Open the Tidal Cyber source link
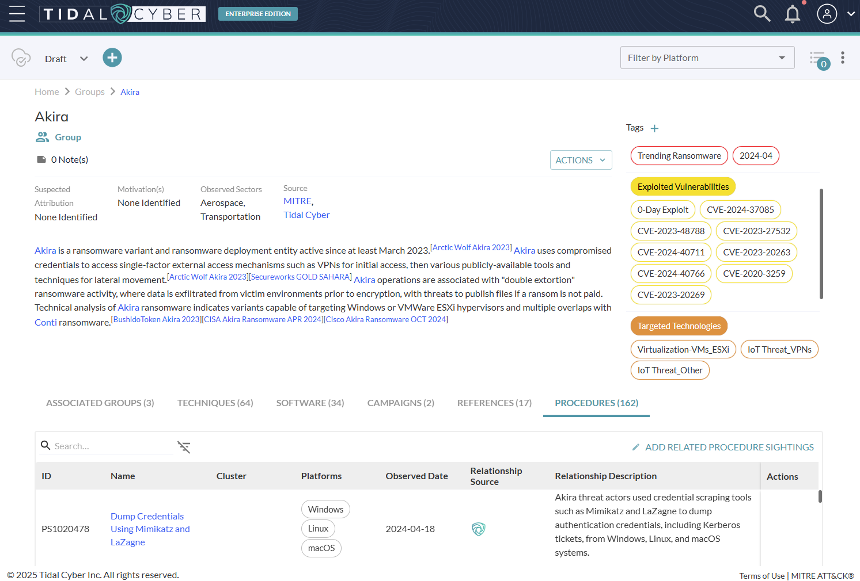Image resolution: width=860 pixels, height=581 pixels. click(306, 215)
